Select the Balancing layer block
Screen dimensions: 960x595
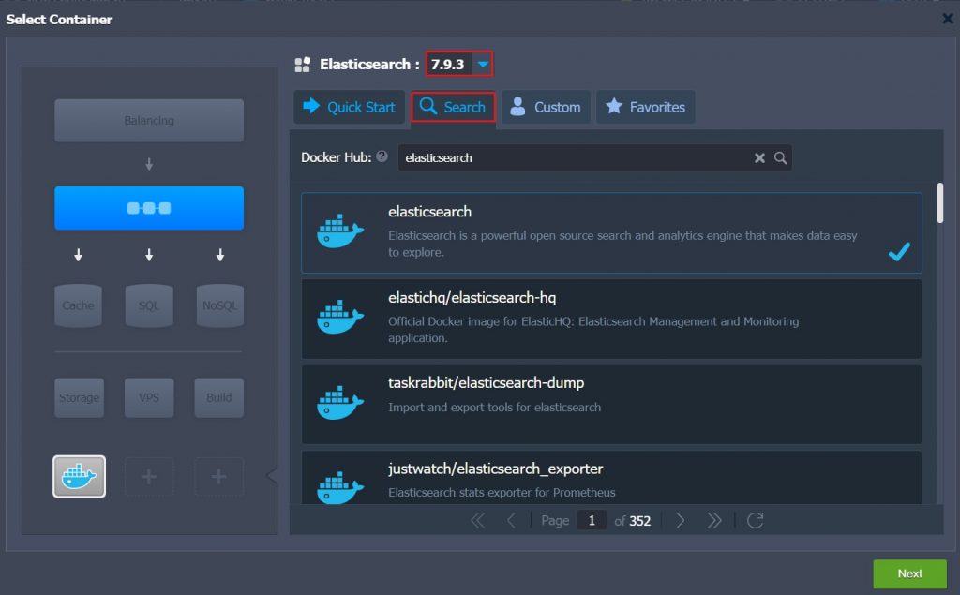pos(149,121)
